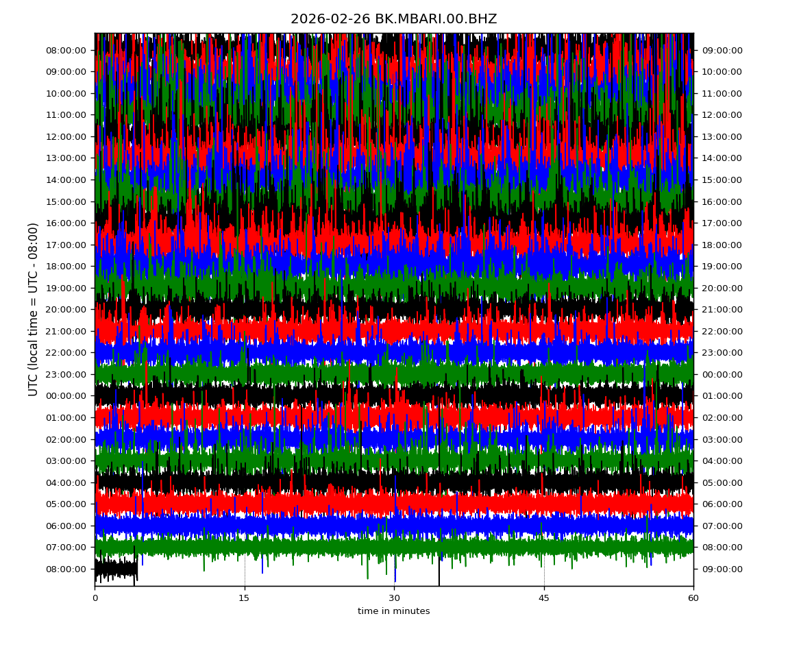Click the 00:00:00 label on left axis
Image resolution: width=788 pixels, height=651 pixels.
coord(67,395)
